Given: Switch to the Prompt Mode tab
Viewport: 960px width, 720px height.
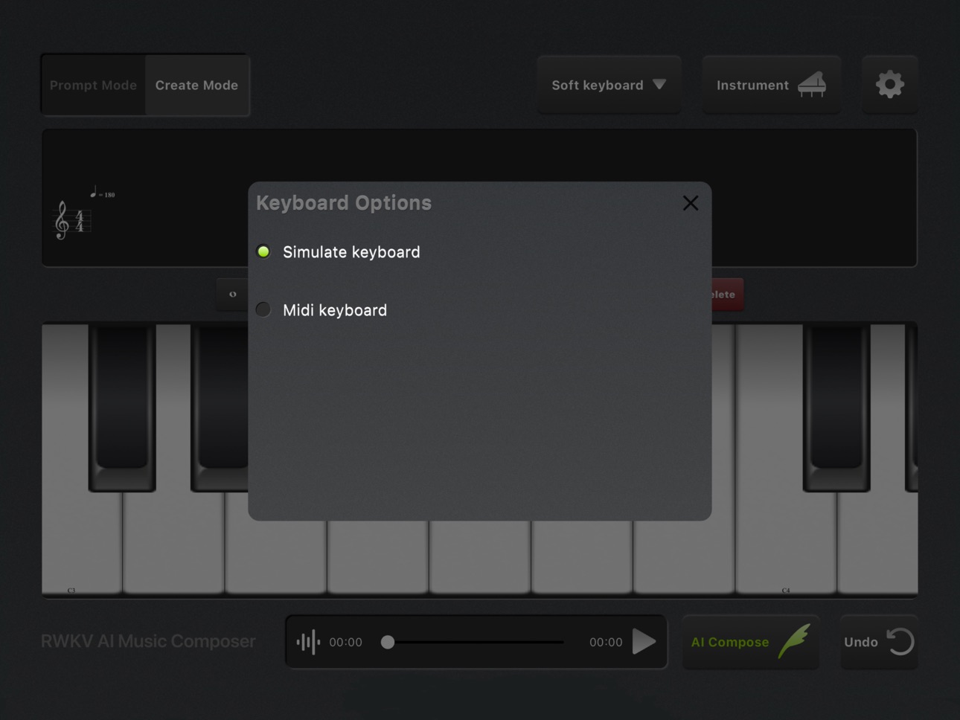Looking at the screenshot, I should [93, 85].
